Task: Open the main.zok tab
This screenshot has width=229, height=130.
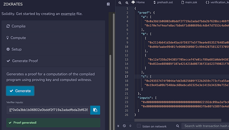Action: pos(189,2)
